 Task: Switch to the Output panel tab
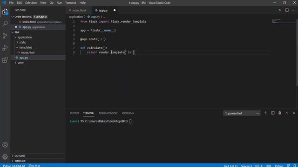point(74,113)
